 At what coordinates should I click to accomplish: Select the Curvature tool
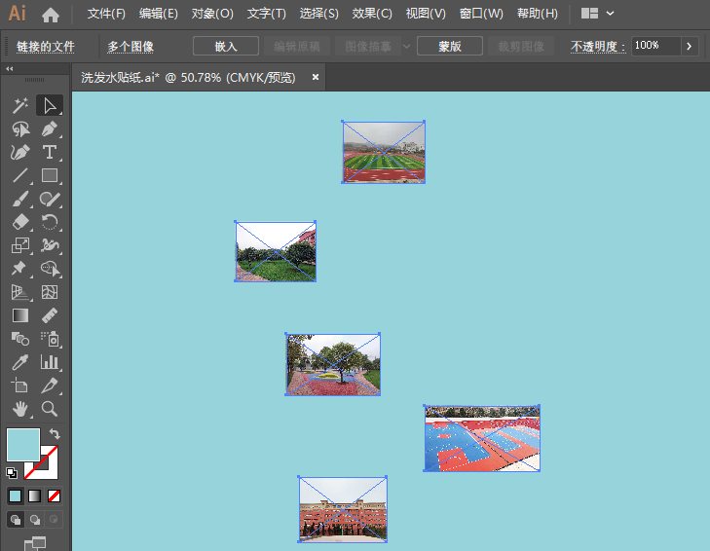[19, 152]
